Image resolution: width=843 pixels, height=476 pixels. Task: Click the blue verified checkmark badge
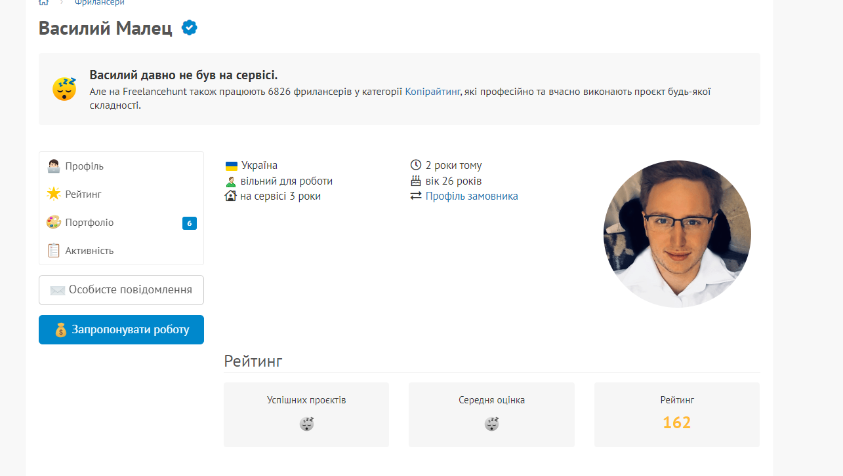click(190, 27)
